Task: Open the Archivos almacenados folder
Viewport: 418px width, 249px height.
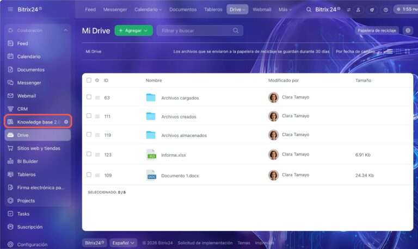Action: (183, 135)
